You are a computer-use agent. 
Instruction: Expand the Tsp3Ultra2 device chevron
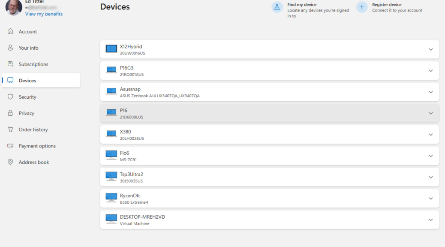click(x=430, y=177)
